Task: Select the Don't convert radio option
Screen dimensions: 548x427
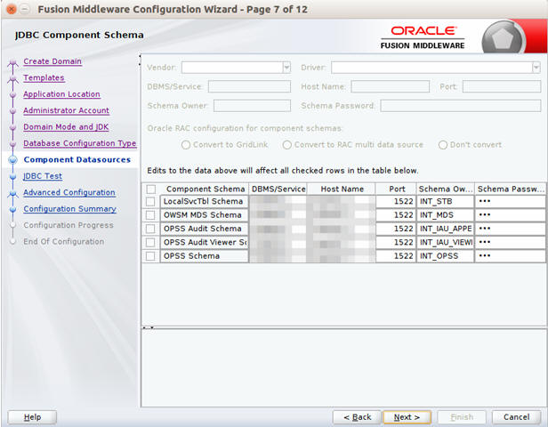Action: click(443, 145)
